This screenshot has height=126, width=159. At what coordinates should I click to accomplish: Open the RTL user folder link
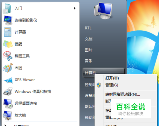click(88, 28)
